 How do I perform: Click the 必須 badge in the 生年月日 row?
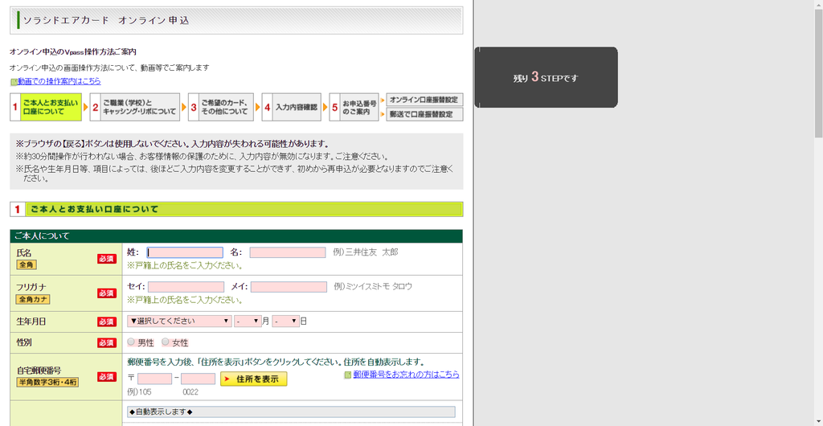(107, 322)
